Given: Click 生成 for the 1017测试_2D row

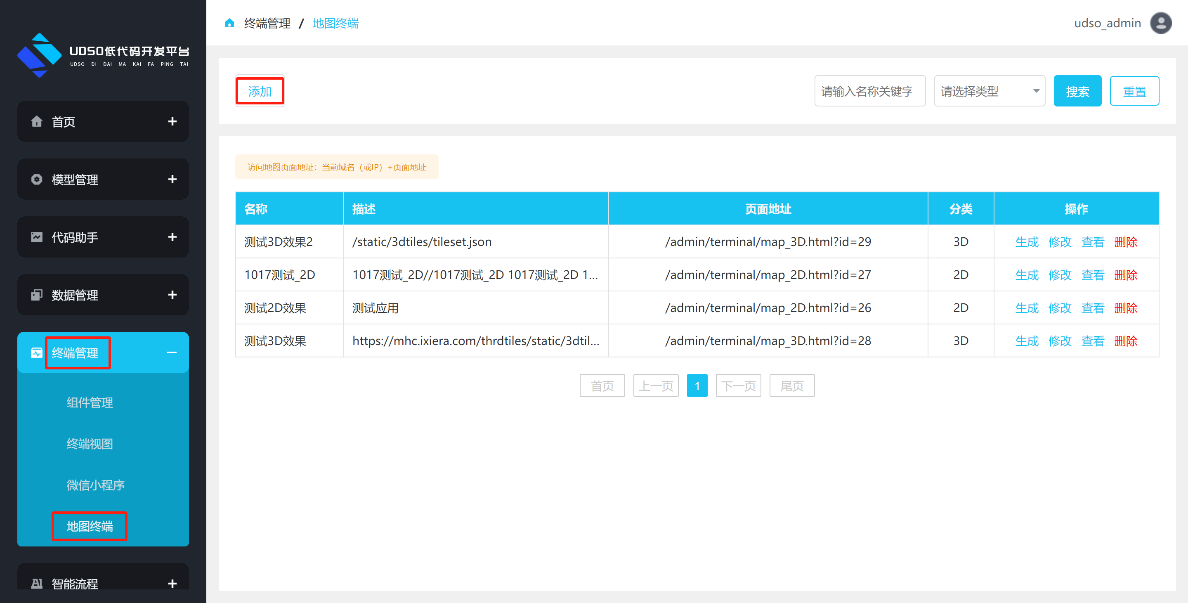Looking at the screenshot, I should pyautogui.click(x=1027, y=275).
